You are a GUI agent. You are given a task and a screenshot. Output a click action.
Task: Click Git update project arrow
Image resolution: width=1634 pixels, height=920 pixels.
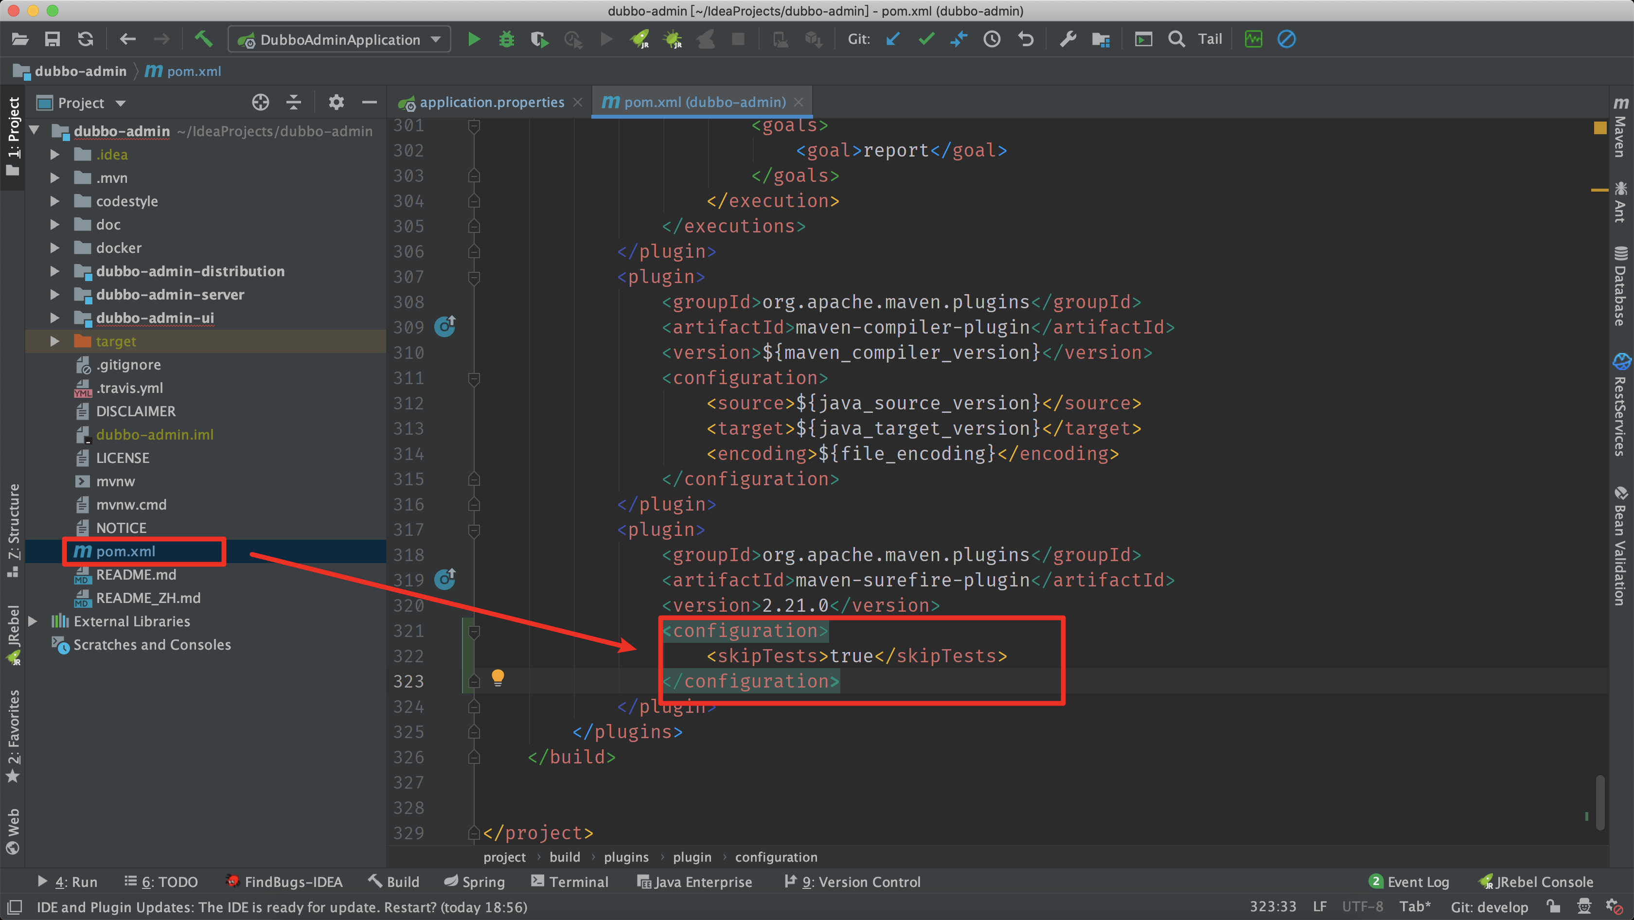893,39
